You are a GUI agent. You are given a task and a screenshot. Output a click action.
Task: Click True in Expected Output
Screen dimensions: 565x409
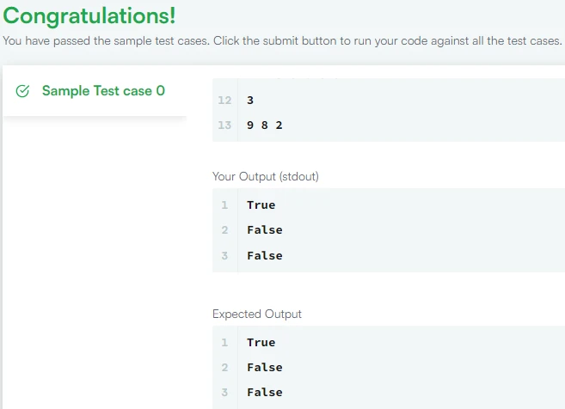[261, 342]
